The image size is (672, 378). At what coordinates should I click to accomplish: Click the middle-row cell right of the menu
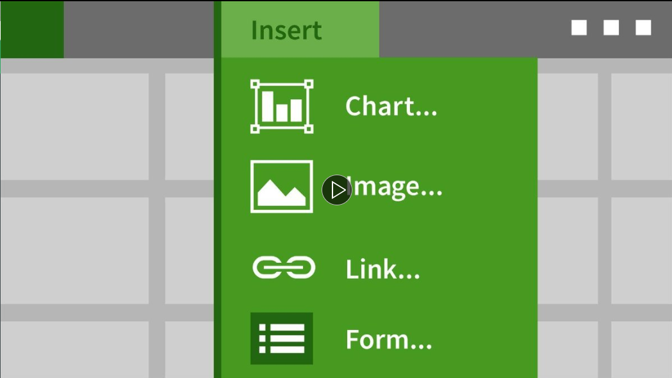point(568,250)
